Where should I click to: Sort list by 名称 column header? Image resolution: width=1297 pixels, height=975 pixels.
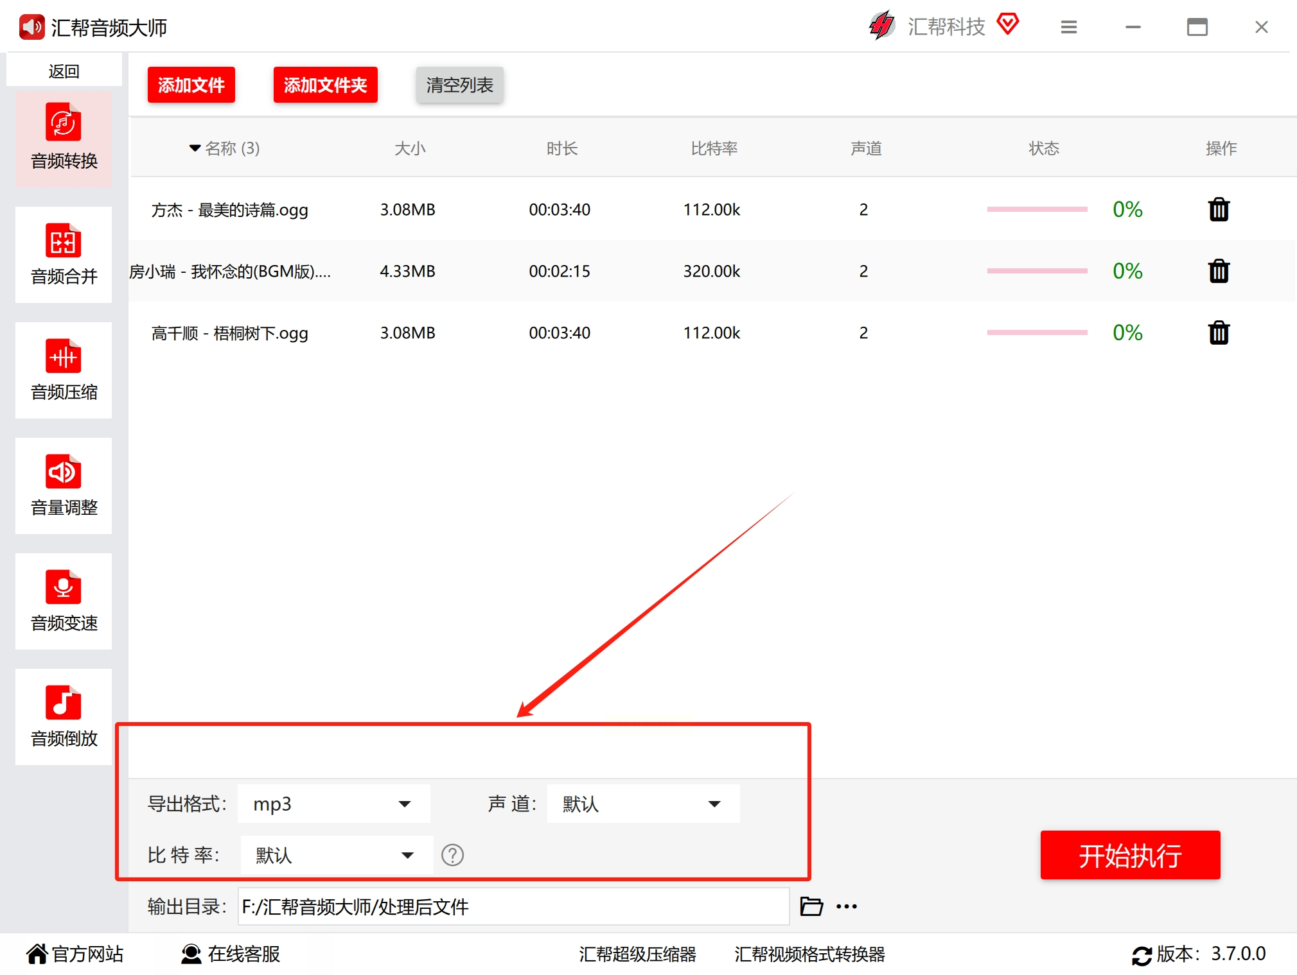(x=225, y=148)
